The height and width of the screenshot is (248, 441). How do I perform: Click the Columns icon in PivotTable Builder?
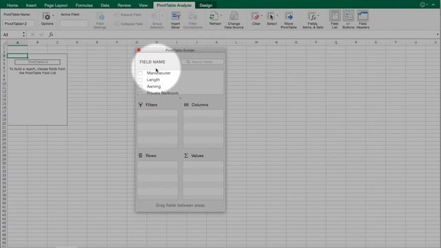pyautogui.click(x=186, y=105)
